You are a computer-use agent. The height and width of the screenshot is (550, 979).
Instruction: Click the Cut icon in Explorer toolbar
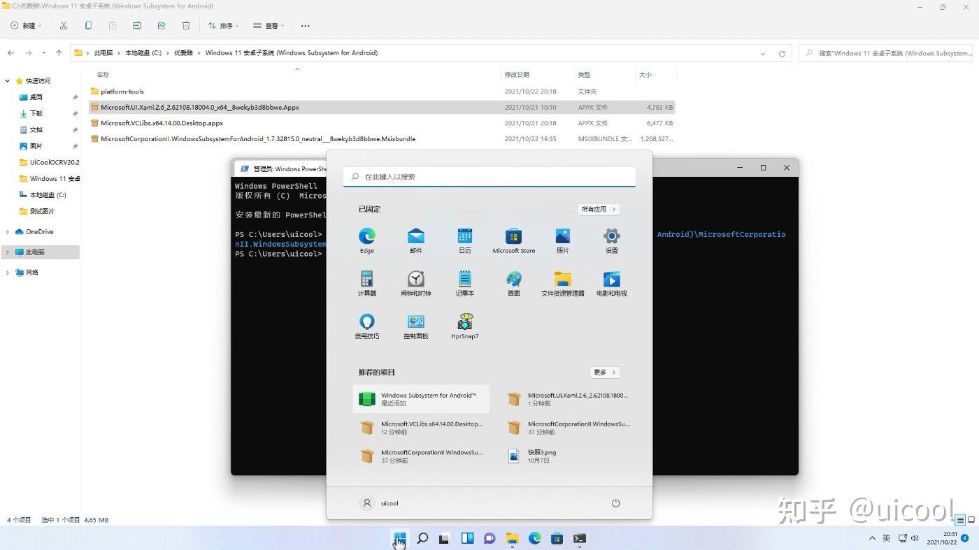click(64, 26)
